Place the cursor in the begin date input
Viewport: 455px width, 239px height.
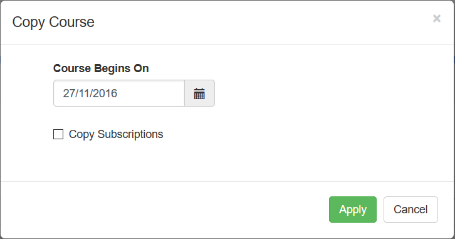tap(119, 93)
